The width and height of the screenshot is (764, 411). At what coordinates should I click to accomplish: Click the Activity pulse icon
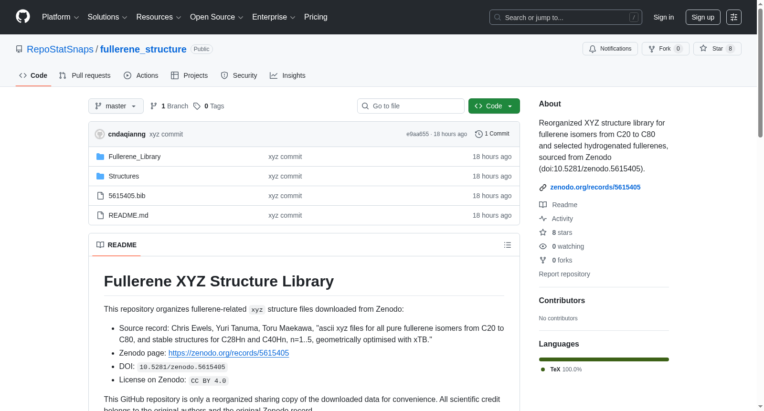pyautogui.click(x=543, y=219)
